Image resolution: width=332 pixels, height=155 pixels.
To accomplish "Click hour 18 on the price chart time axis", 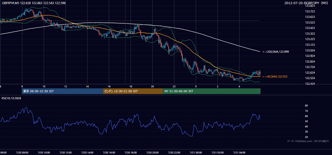I will click(x=131, y=86).
